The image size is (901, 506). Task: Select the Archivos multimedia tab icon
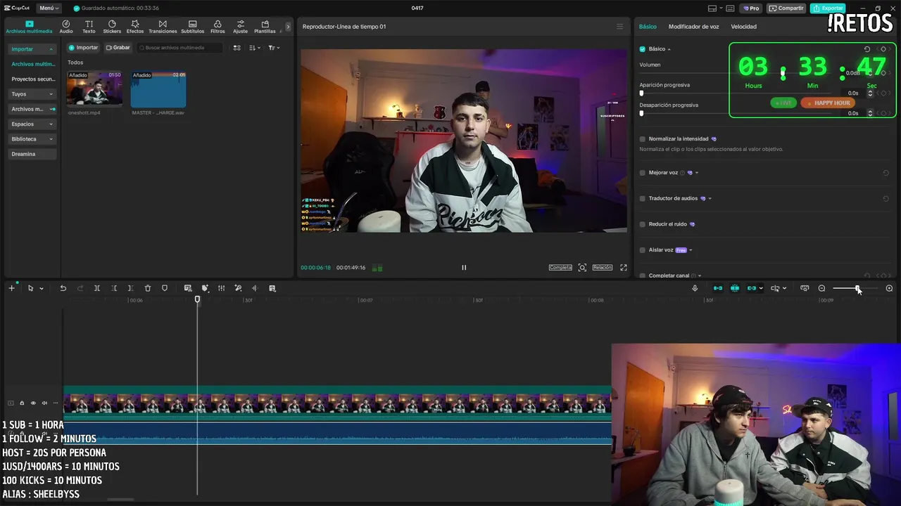pos(29,27)
